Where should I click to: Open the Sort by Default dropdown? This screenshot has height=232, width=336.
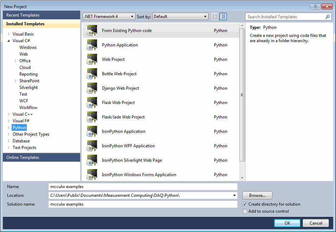tap(180, 17)
